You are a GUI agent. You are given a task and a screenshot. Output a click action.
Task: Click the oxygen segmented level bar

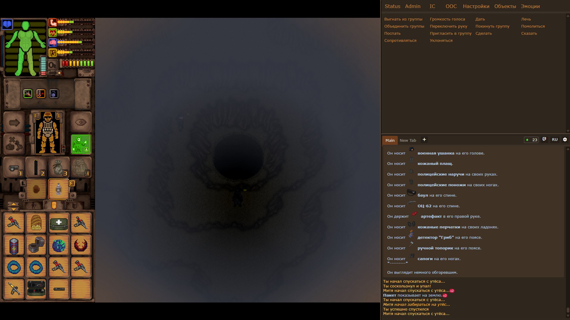pyautogui.click(x=78, y=63)
